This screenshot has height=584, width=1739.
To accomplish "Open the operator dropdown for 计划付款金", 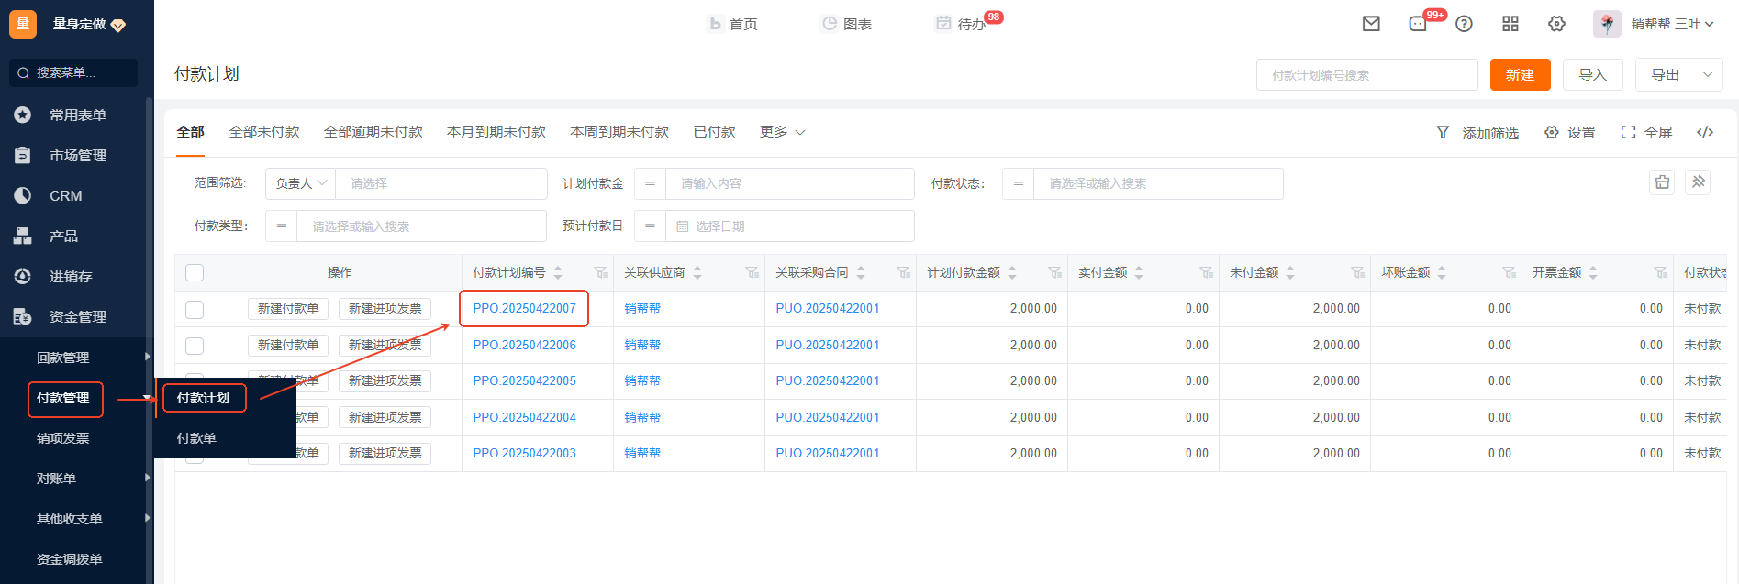I will pos(650,183).
